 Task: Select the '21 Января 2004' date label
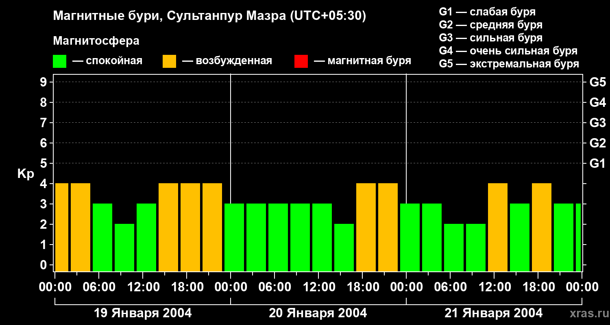[x=493, y=313]
